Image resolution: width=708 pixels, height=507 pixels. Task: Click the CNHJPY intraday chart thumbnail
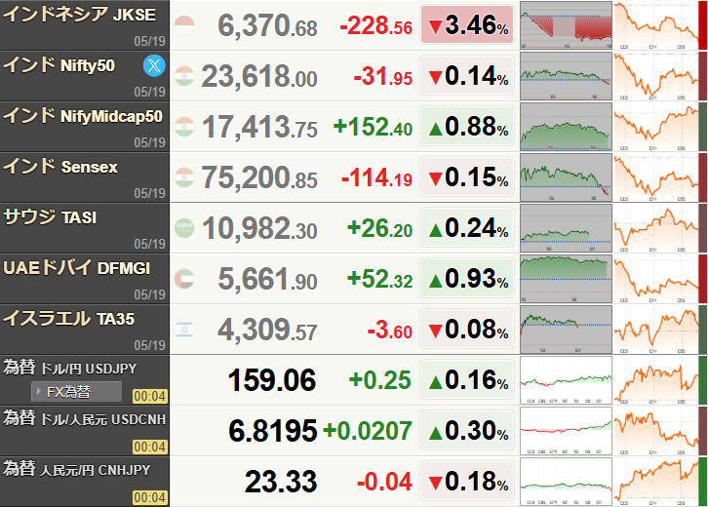[x=566, y=482]
